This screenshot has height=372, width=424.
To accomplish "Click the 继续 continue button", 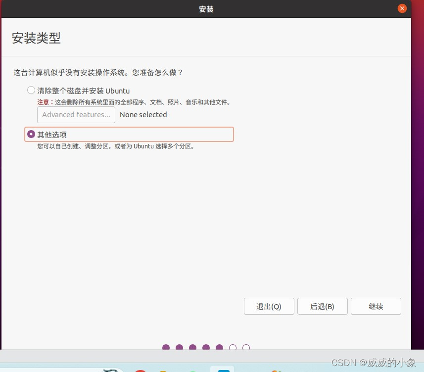I will click(x=376, y=306).
